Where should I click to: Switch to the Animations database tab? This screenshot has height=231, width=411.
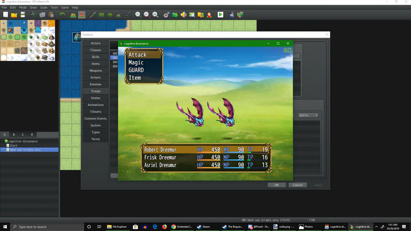[95, 105]
